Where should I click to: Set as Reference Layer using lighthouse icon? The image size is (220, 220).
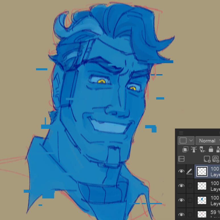pyautogui.click(x=194, y=150)
